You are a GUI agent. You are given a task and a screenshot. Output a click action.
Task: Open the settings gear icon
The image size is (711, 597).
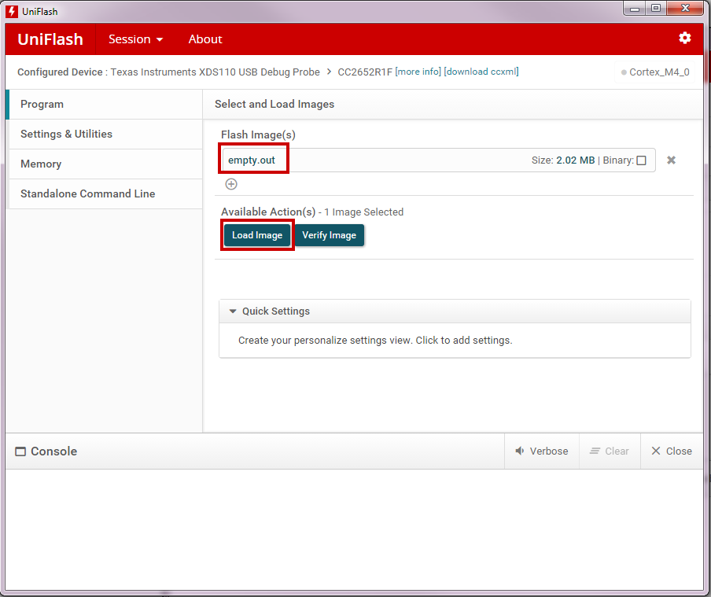pyautogui.click(x=684, y=38)
